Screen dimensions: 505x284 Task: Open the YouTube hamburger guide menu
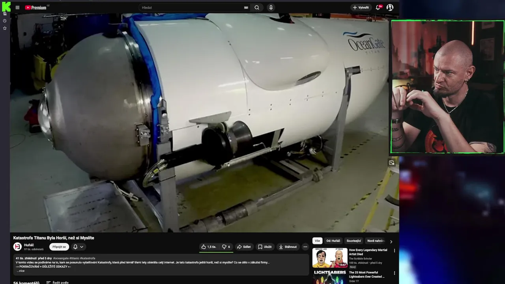(17, 7)
